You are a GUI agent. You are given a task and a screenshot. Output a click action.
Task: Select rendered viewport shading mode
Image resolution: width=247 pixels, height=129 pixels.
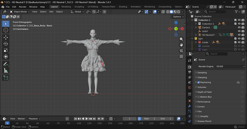click(x=179, y=12)
